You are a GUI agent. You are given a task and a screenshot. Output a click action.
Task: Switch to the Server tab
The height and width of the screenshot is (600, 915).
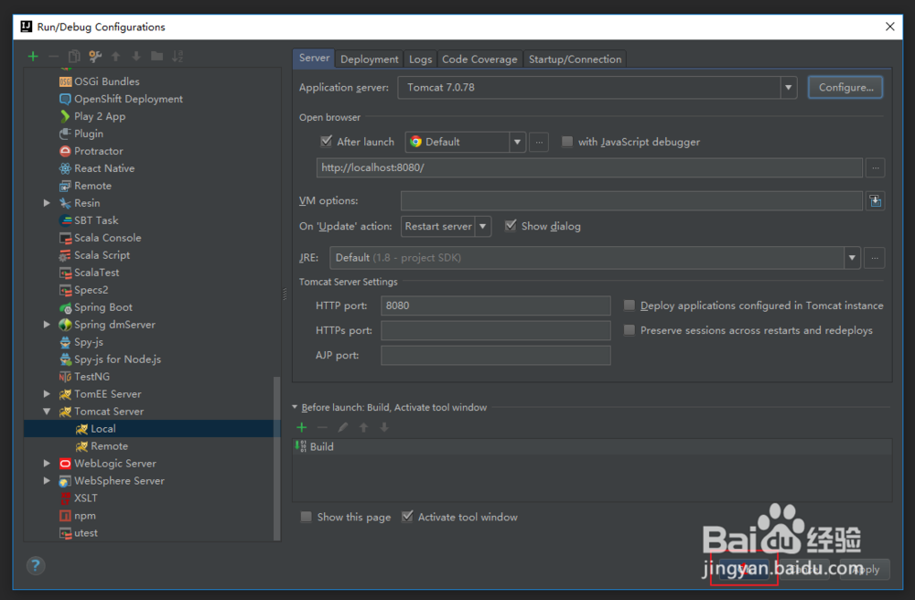(314, 58)
